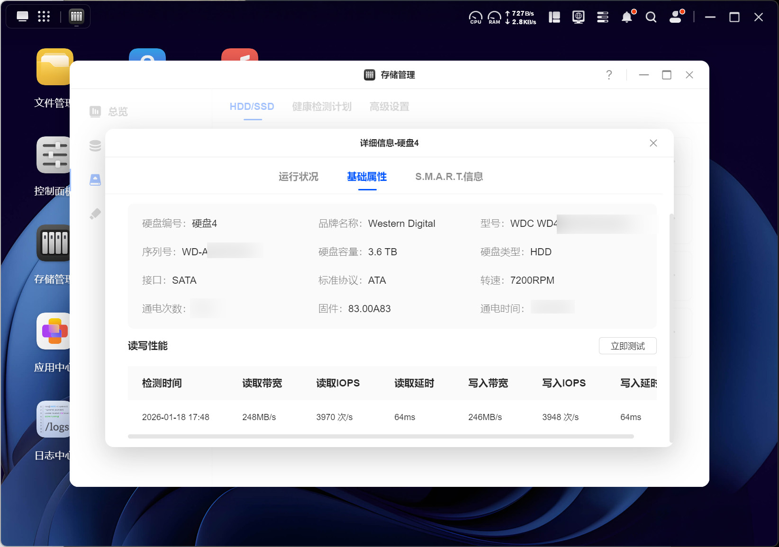Click the test time 2026-01-18 17:48 cell

coord(176,417)
